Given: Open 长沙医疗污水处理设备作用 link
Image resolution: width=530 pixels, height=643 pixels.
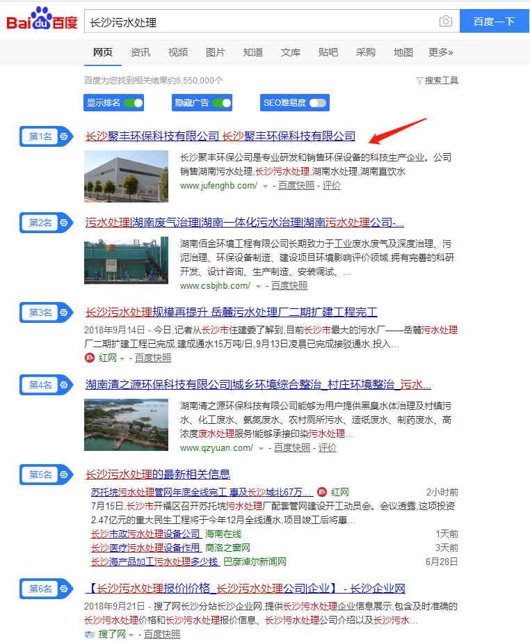Looking at the screenshot, I should click(x=146, y=548).
